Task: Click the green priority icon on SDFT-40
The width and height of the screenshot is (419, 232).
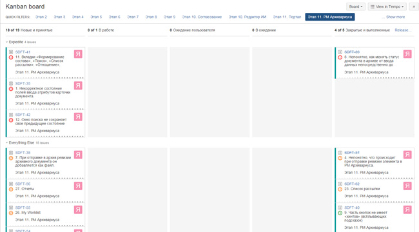Action: 340,213
